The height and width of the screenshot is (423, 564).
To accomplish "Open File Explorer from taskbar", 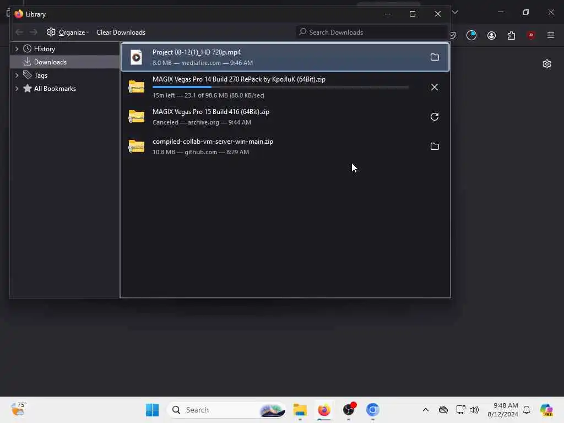I will pyautogui.click(x=300, y=410).
